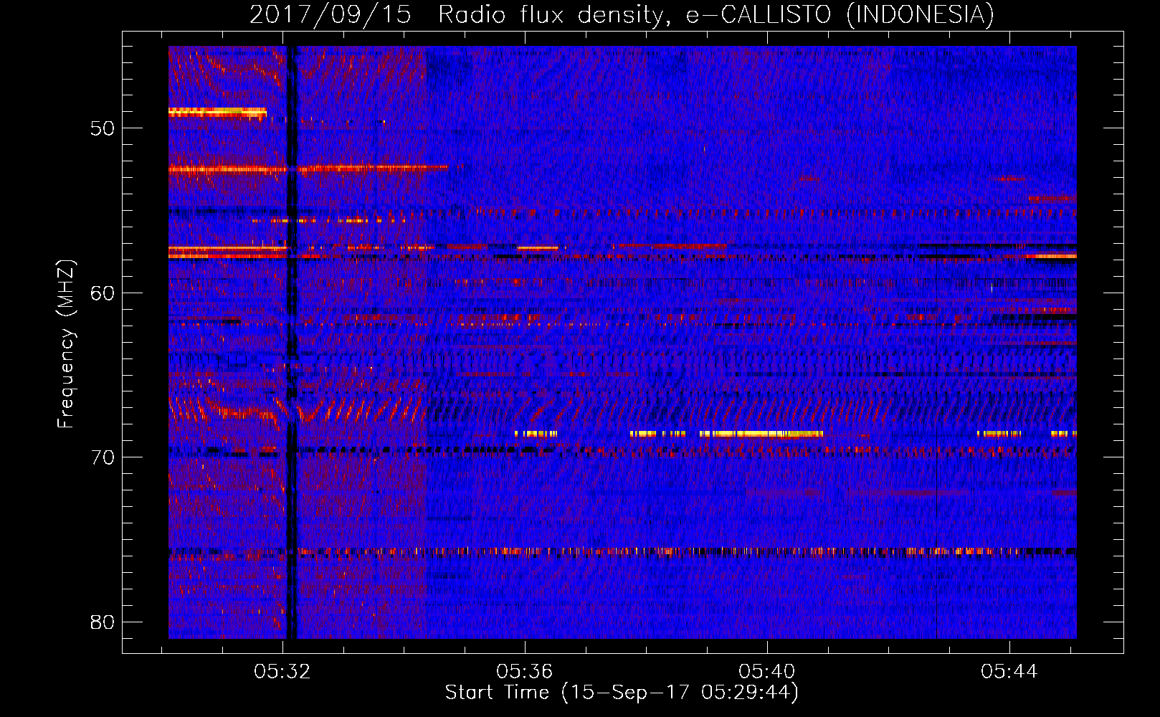This screenshot has height=717, width=1160.
Task: Click the 05:32 time tick label
Action: [282, 672]
